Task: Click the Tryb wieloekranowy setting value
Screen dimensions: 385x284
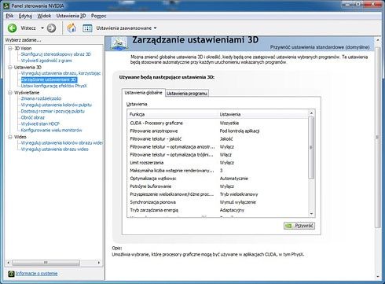Action: click(x=239, y=194)
